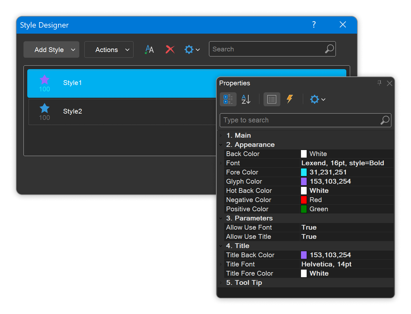
Task: Close the Style Designer window
Action: tap(343, 24)
